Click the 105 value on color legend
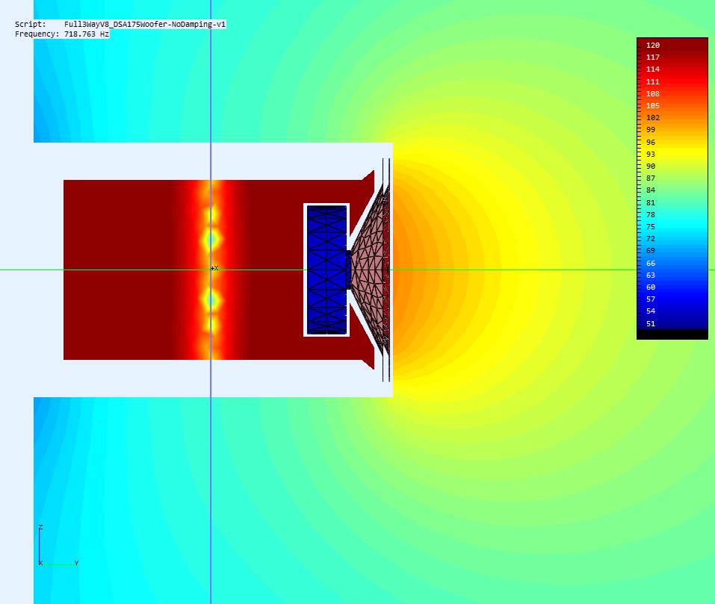Image resolution: width=715 pixels, height=604 pixels. click(x=653, y=106)
